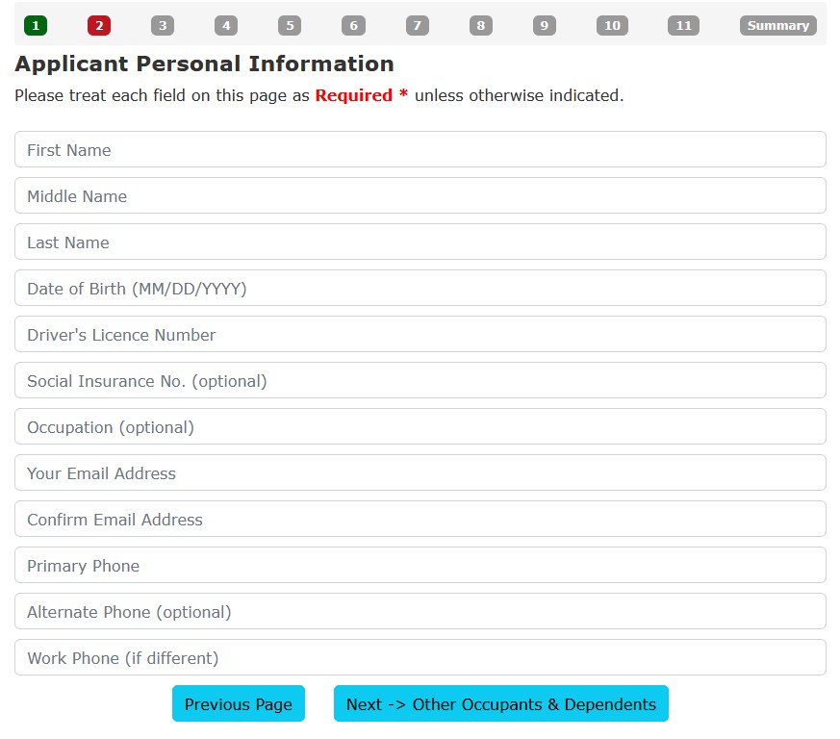Viewport: 840px width, 739px height.
Task: Jump to step 6 of the form
Action: 353,26
